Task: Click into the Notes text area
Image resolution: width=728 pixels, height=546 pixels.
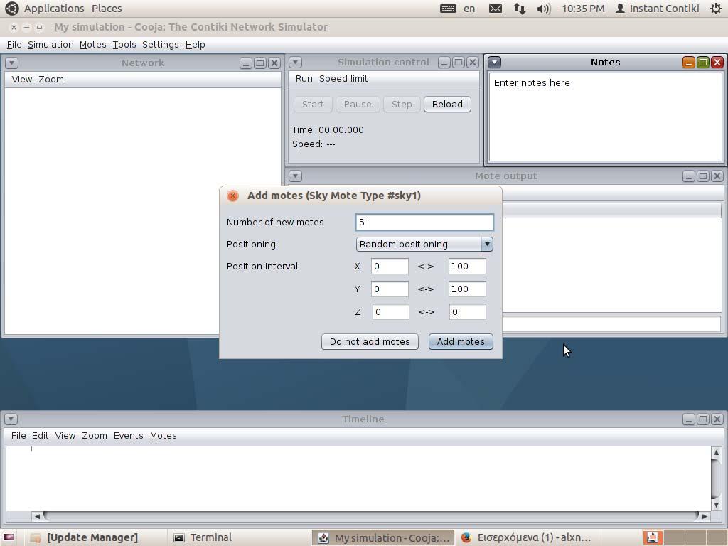Action: pos(606,117)
